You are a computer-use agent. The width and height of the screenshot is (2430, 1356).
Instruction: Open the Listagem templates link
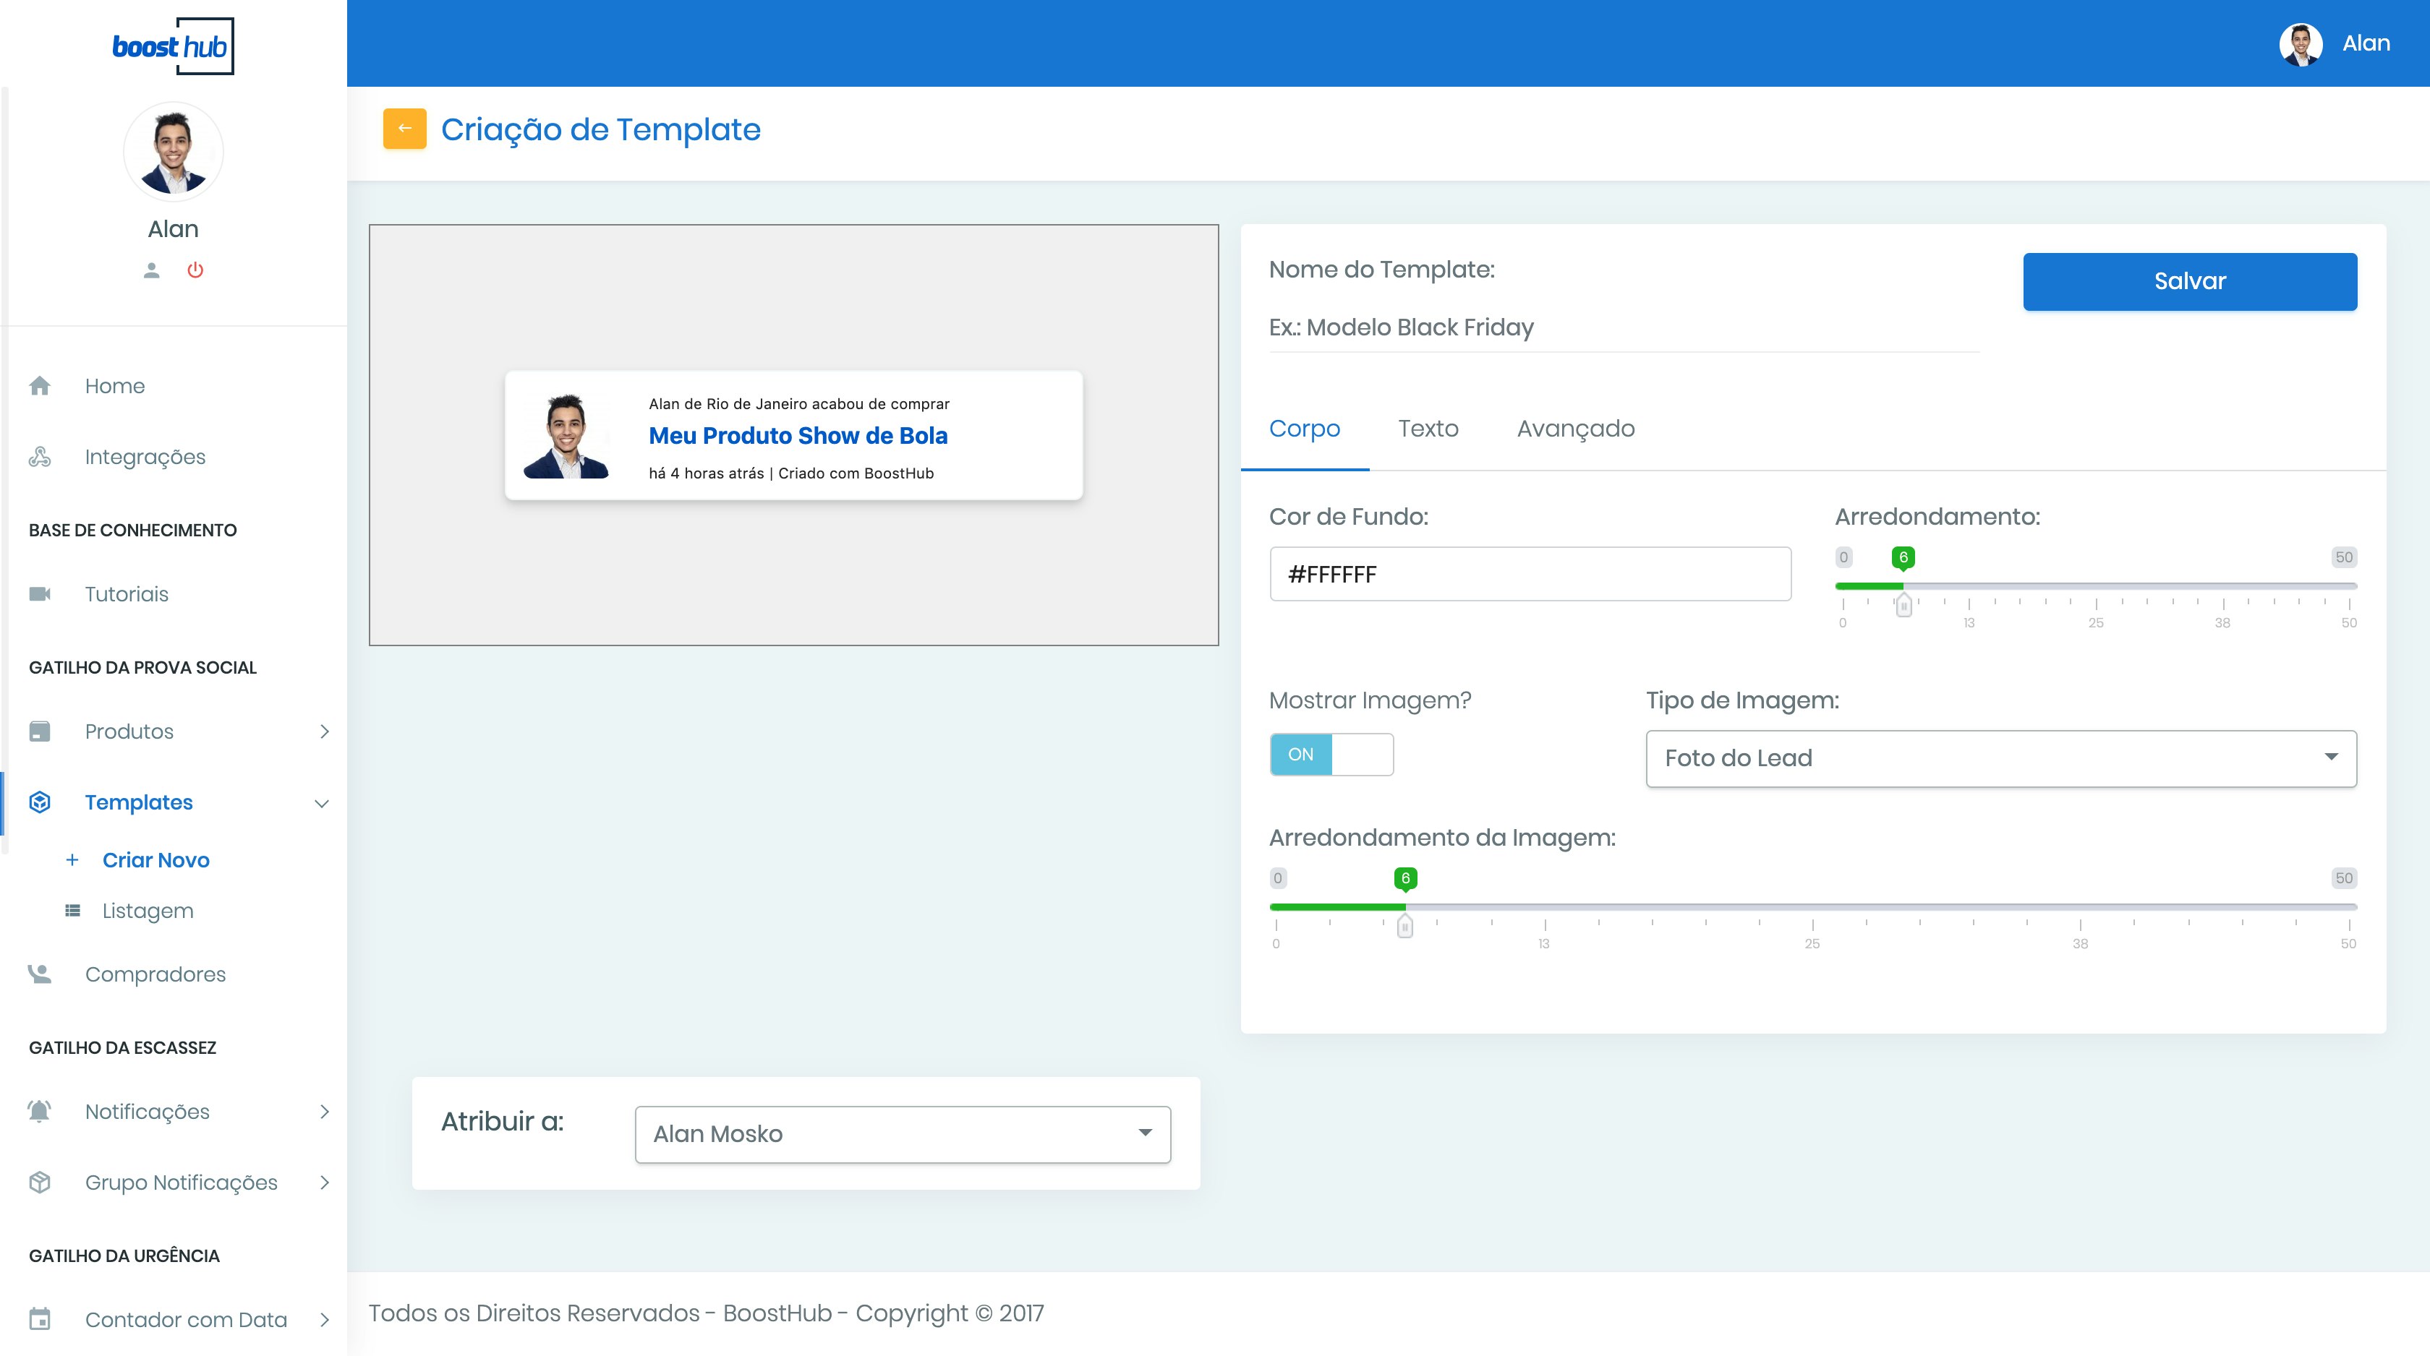[x=147, y=911]
